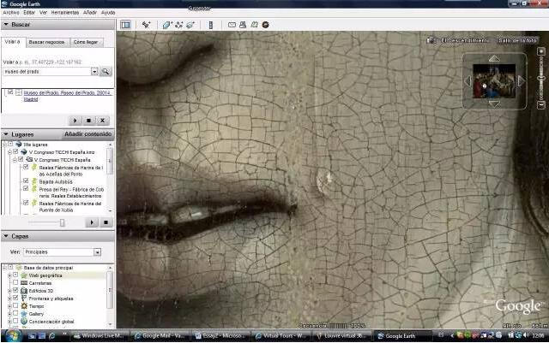The width and height of the screenshot is (549, 343).
Task: Zoom in with the plus button
Action: 541,51
